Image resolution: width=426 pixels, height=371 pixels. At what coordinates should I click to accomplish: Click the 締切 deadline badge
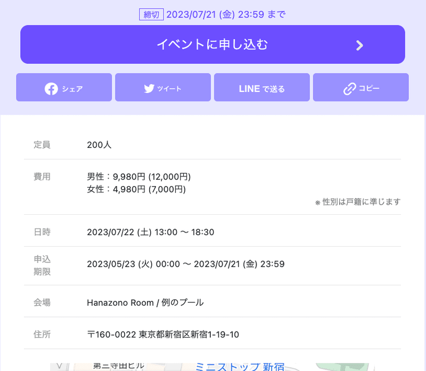coord(151,14)
